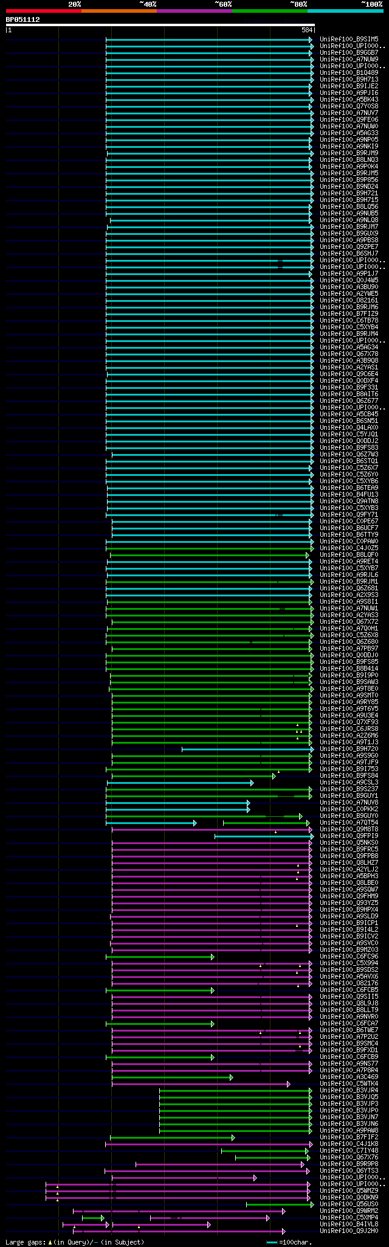Select hit label UniRef100_C4J0Z5
This screenshot has width=389, height=1247.
349,548
